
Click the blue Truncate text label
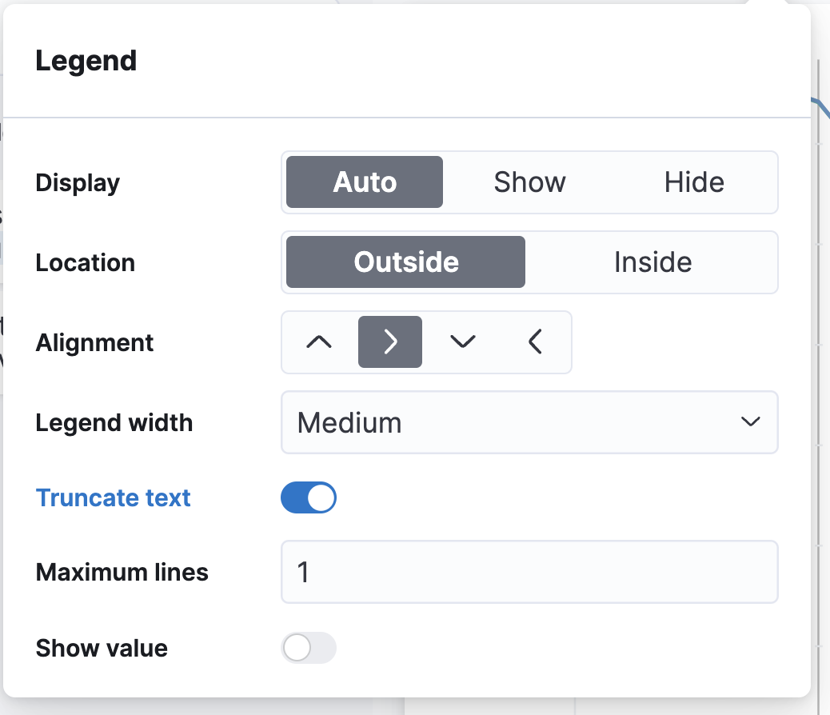(x=114, y=497)
